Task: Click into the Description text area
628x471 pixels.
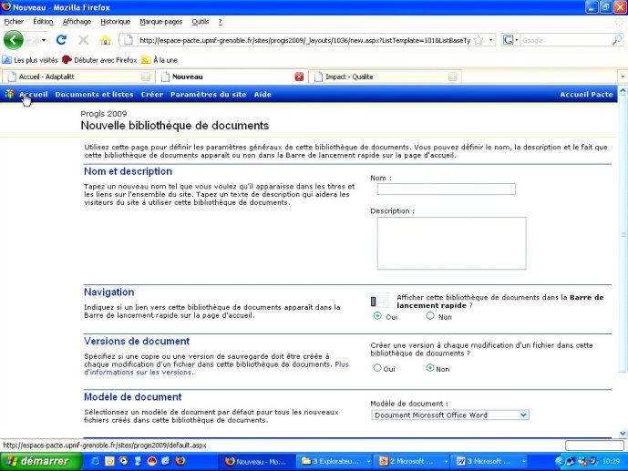Action: point(451,243)
